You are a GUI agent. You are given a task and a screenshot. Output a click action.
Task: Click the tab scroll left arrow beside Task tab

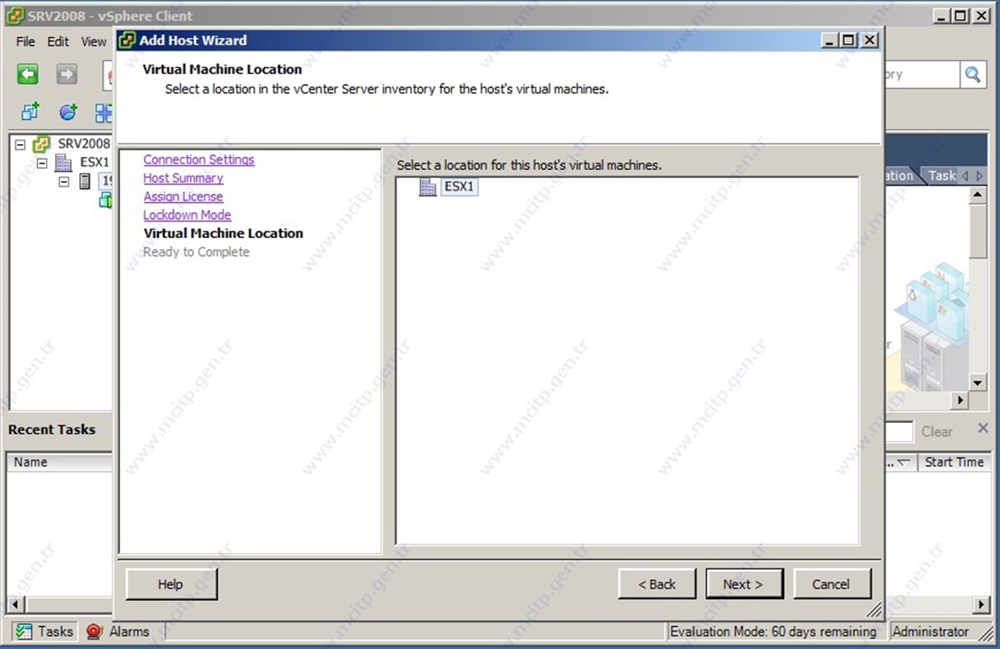point(965,175)
